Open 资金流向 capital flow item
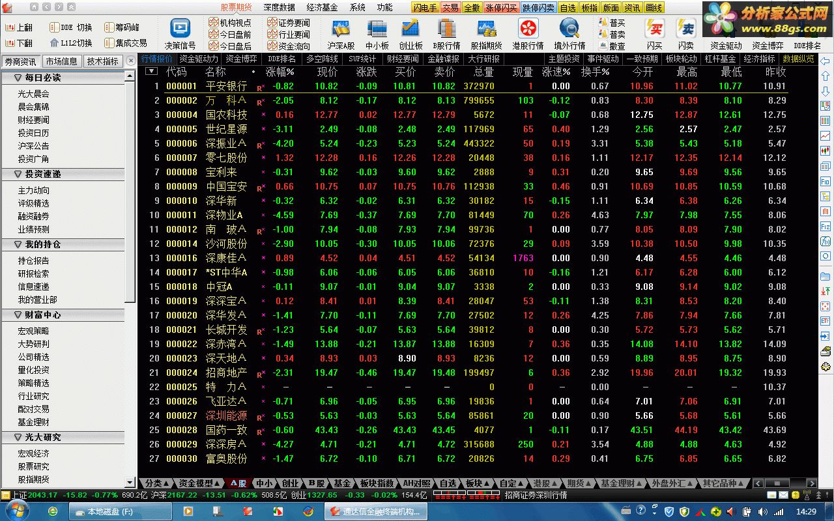The height and width of the screenshot is (521, 834). pos(289,46)
